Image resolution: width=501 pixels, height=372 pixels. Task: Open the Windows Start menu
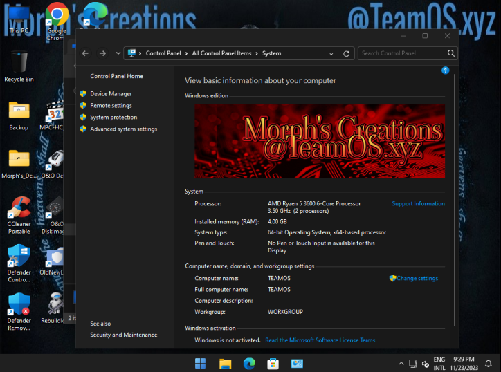click(201, 364)
